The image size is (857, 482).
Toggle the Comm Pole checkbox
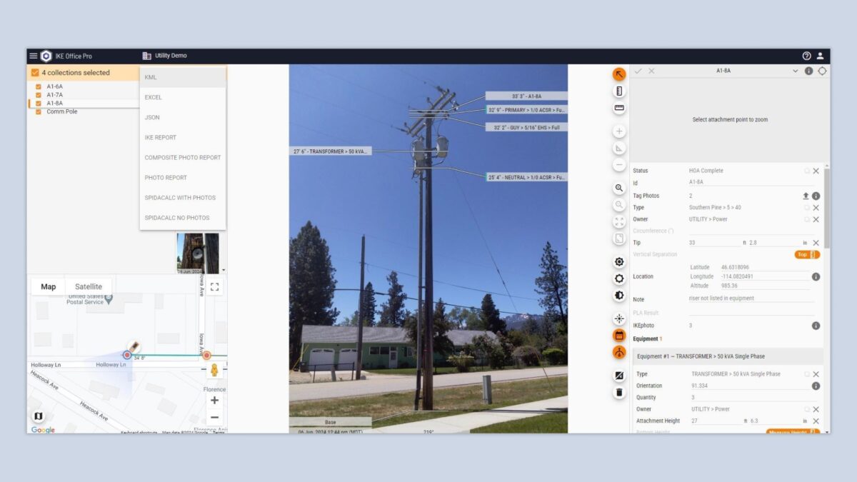pos(37,111)
